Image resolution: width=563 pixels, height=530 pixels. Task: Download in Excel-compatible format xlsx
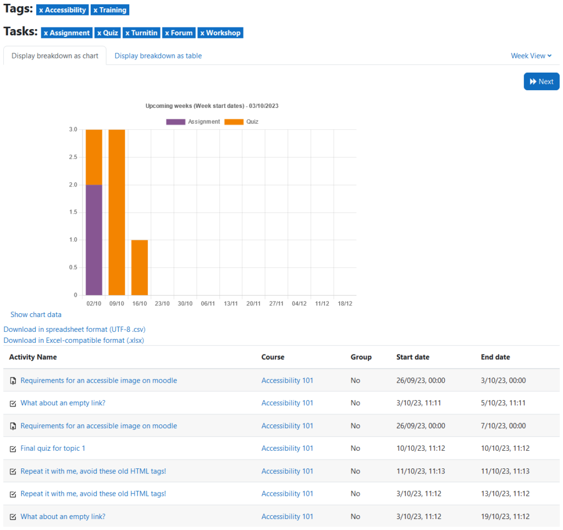coord(74,340)
